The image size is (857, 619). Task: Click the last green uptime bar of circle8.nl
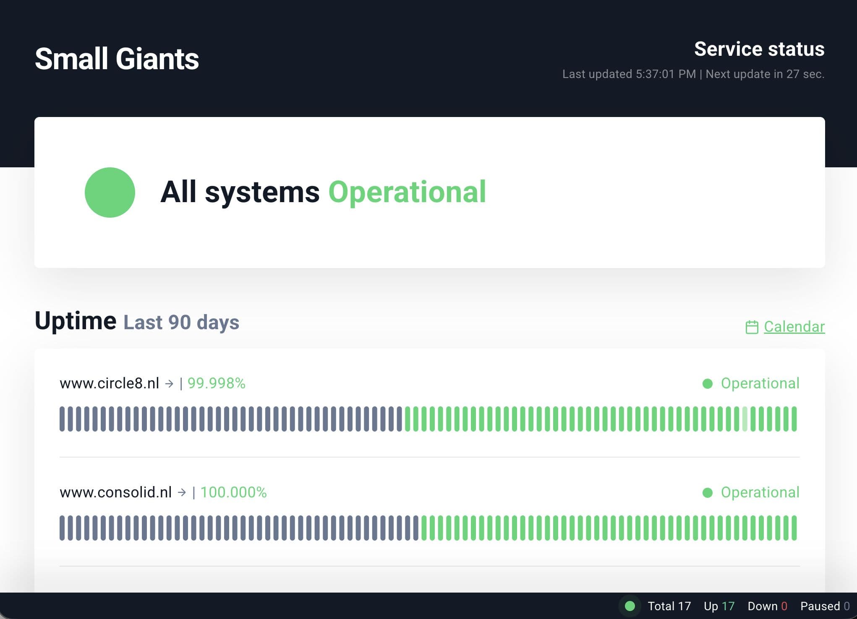click(794, 419)
